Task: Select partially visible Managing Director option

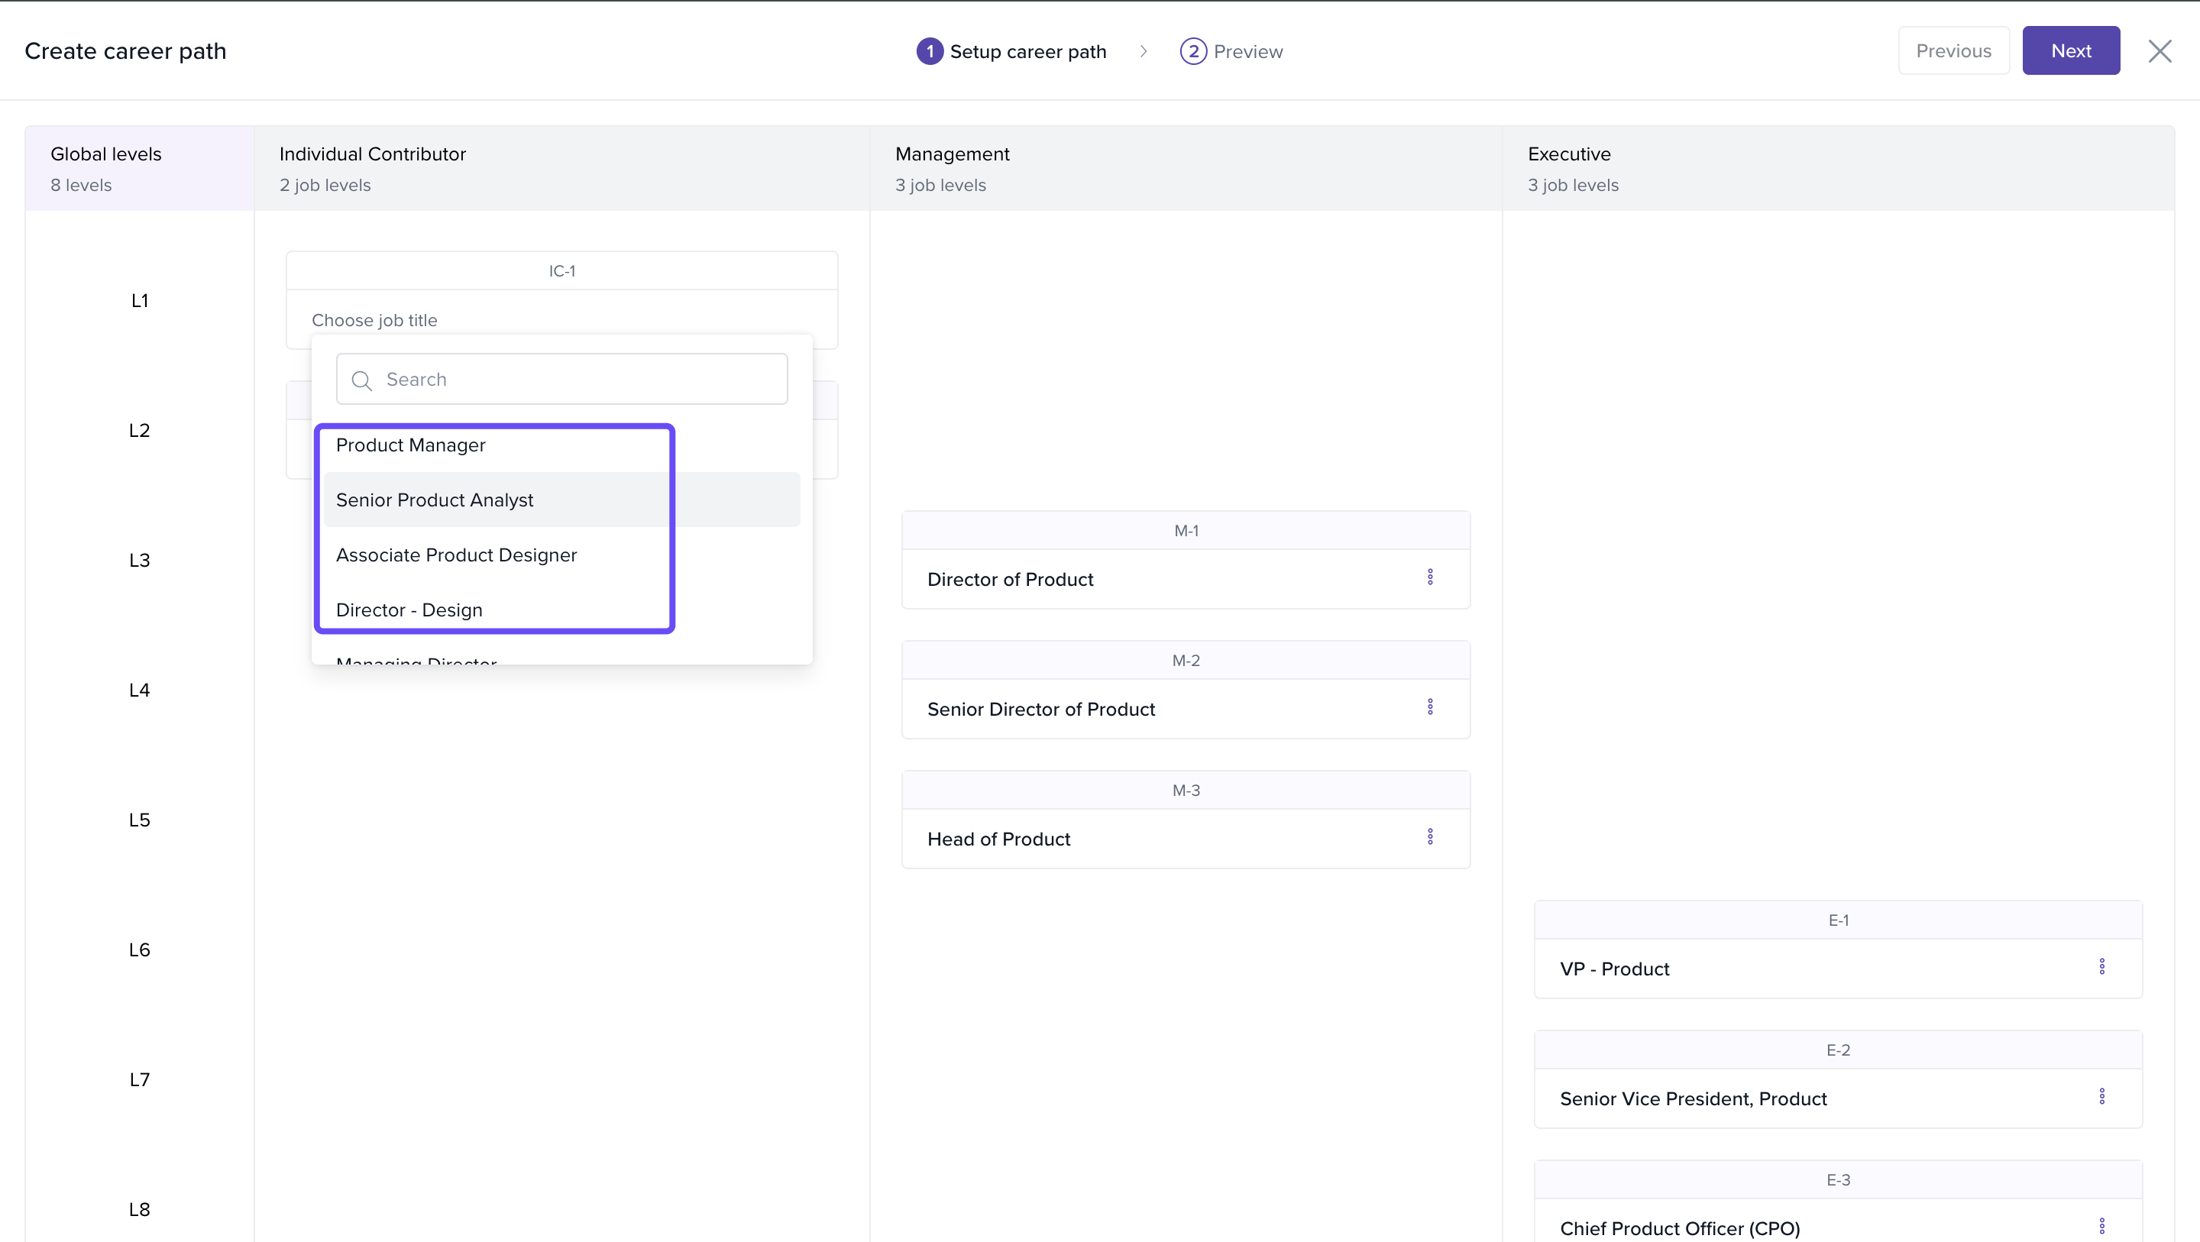Action: pyautogui.click(x=416, y=658)
